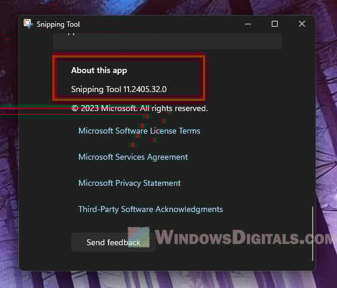Click the Snipping Tool title bar icon
The width and height of the screenshot is (337, 288).
point(28,24)
